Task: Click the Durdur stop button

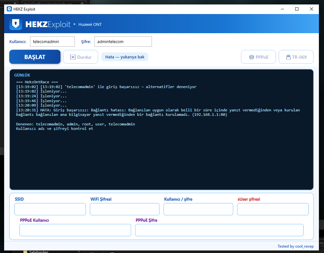Action: (x=81, y=57)
